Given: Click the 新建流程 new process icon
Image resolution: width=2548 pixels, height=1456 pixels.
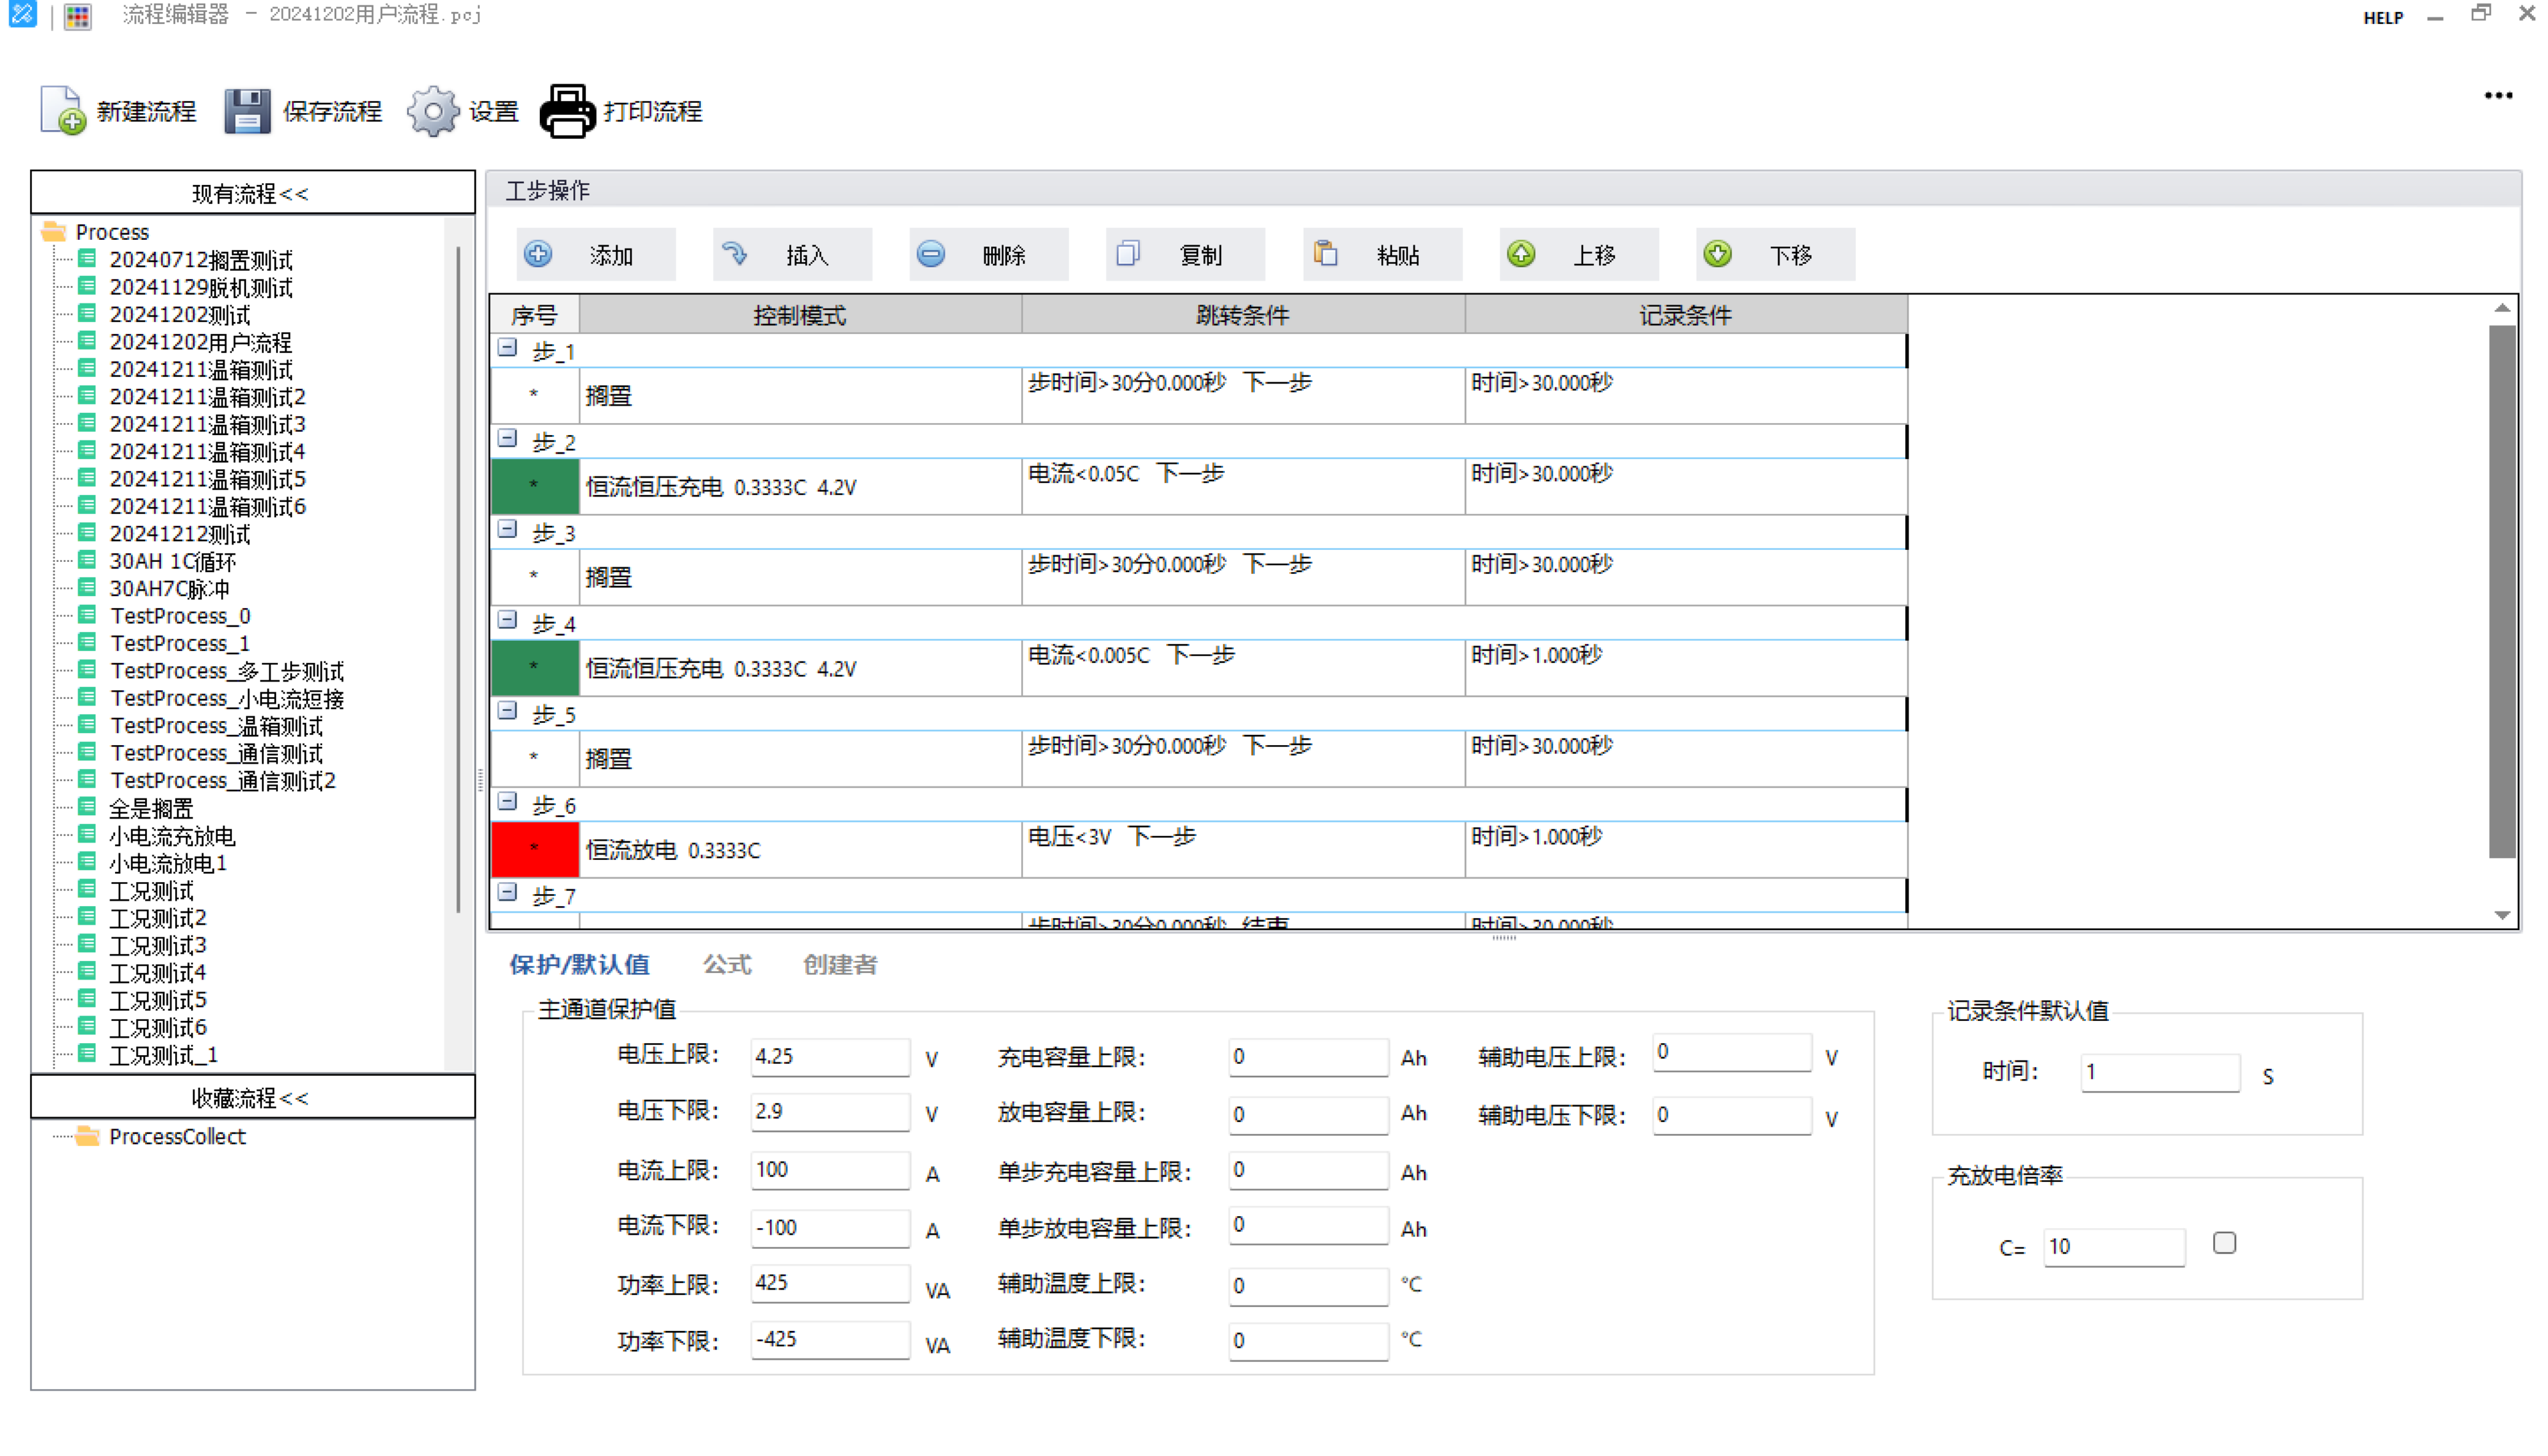Looking at the screenshot, I should pos(62,110).
